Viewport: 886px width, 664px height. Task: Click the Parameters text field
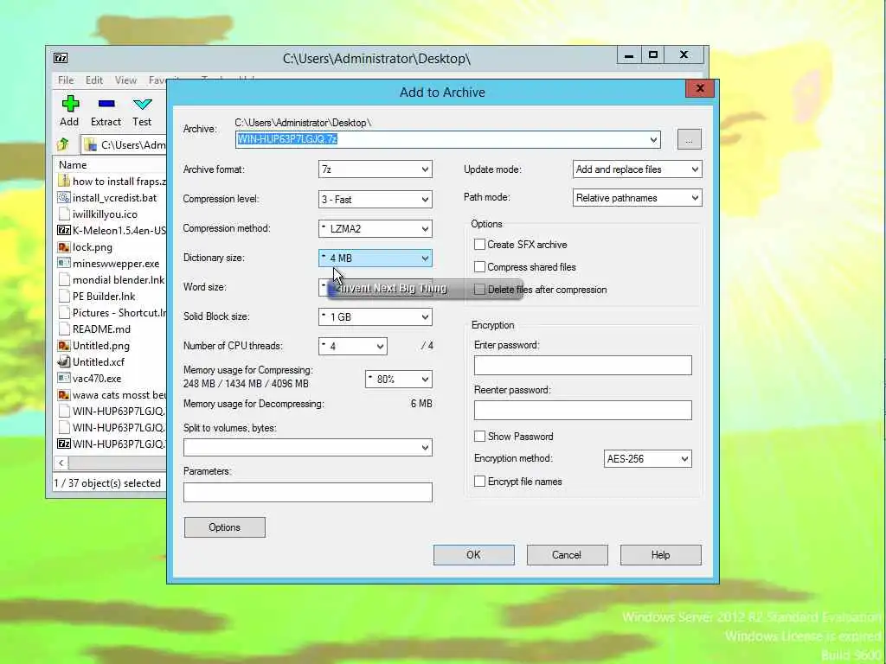coord(308,492)
